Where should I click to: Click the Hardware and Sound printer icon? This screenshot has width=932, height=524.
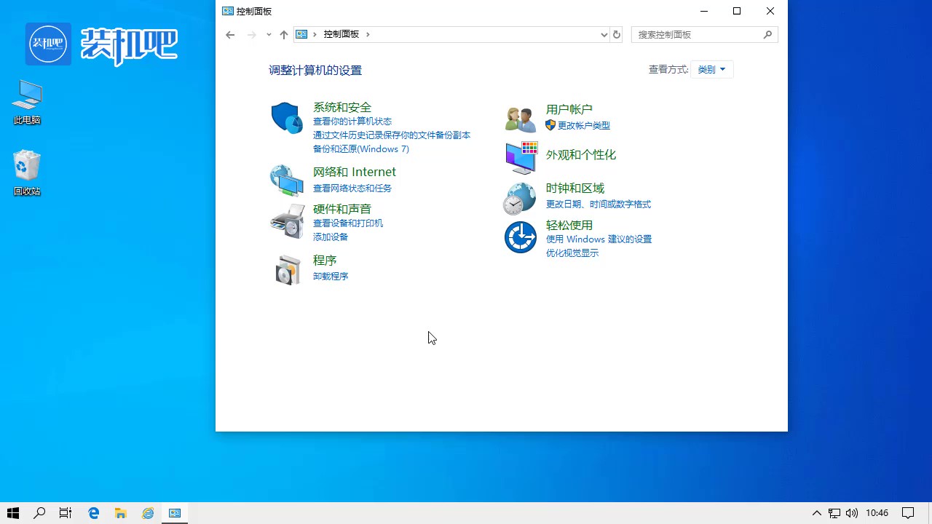pyautogui.click(x=286, y=220)
